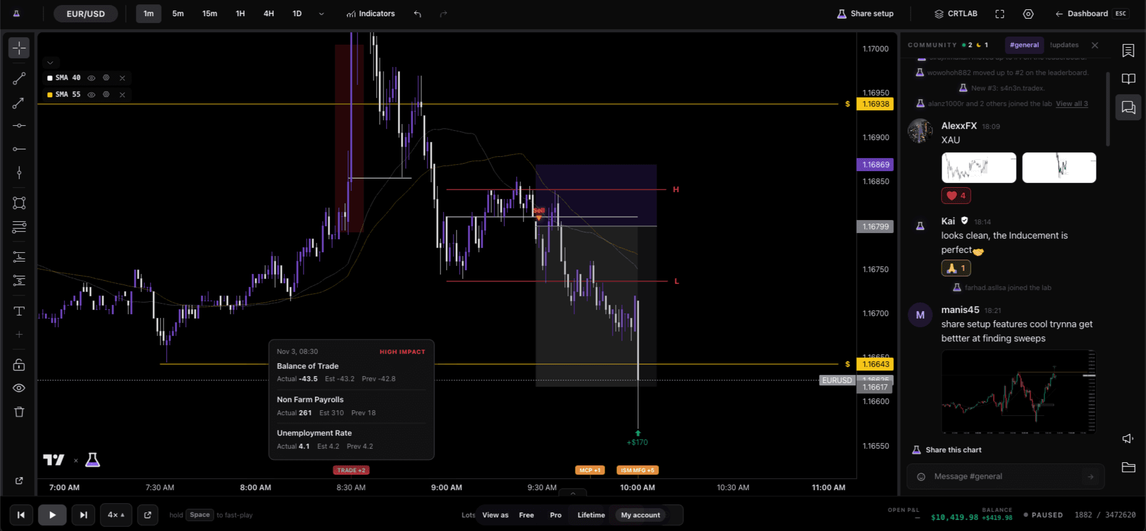Switch to the 1D timeframe

coord(297,14)
